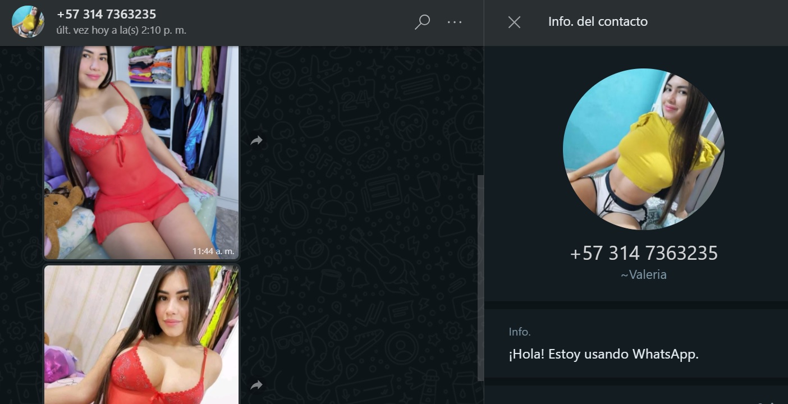Click forward arrow beside the second photo
The height and width of the screenshot is (404, 788).
(x=256, y=385)
